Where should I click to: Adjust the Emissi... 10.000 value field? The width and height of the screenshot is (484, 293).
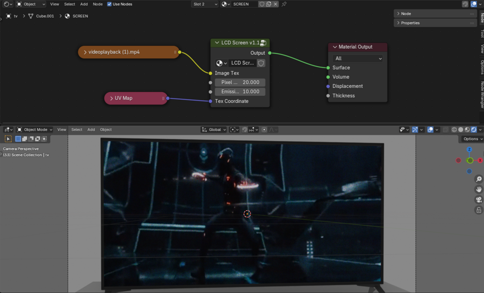point(240,92)
